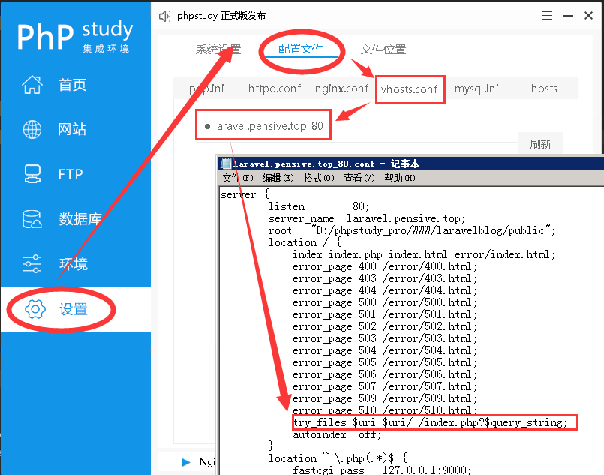Click the error_page 404 line

385,290
